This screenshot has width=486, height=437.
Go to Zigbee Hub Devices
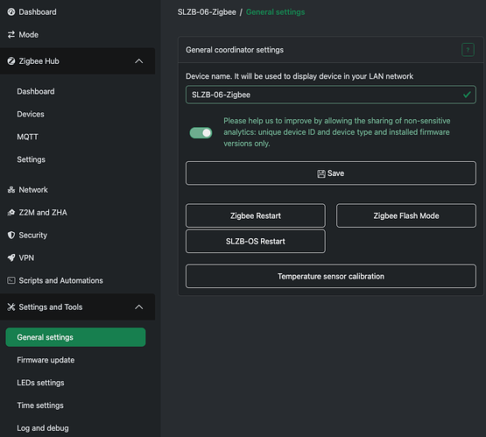coord(31,114)
